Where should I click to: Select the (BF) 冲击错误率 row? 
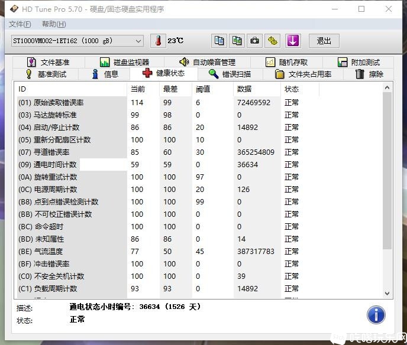coord(168,264)
